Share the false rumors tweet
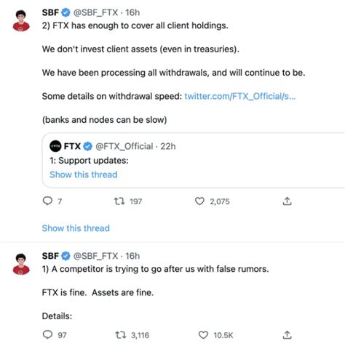This screenshot has width=345, height=349. coord(287,334)
